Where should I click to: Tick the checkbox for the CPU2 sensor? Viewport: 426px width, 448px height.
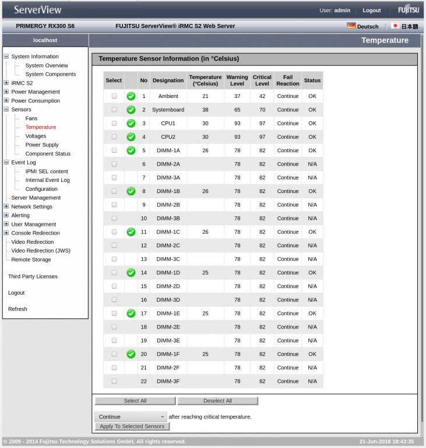[x=114, y=137]
